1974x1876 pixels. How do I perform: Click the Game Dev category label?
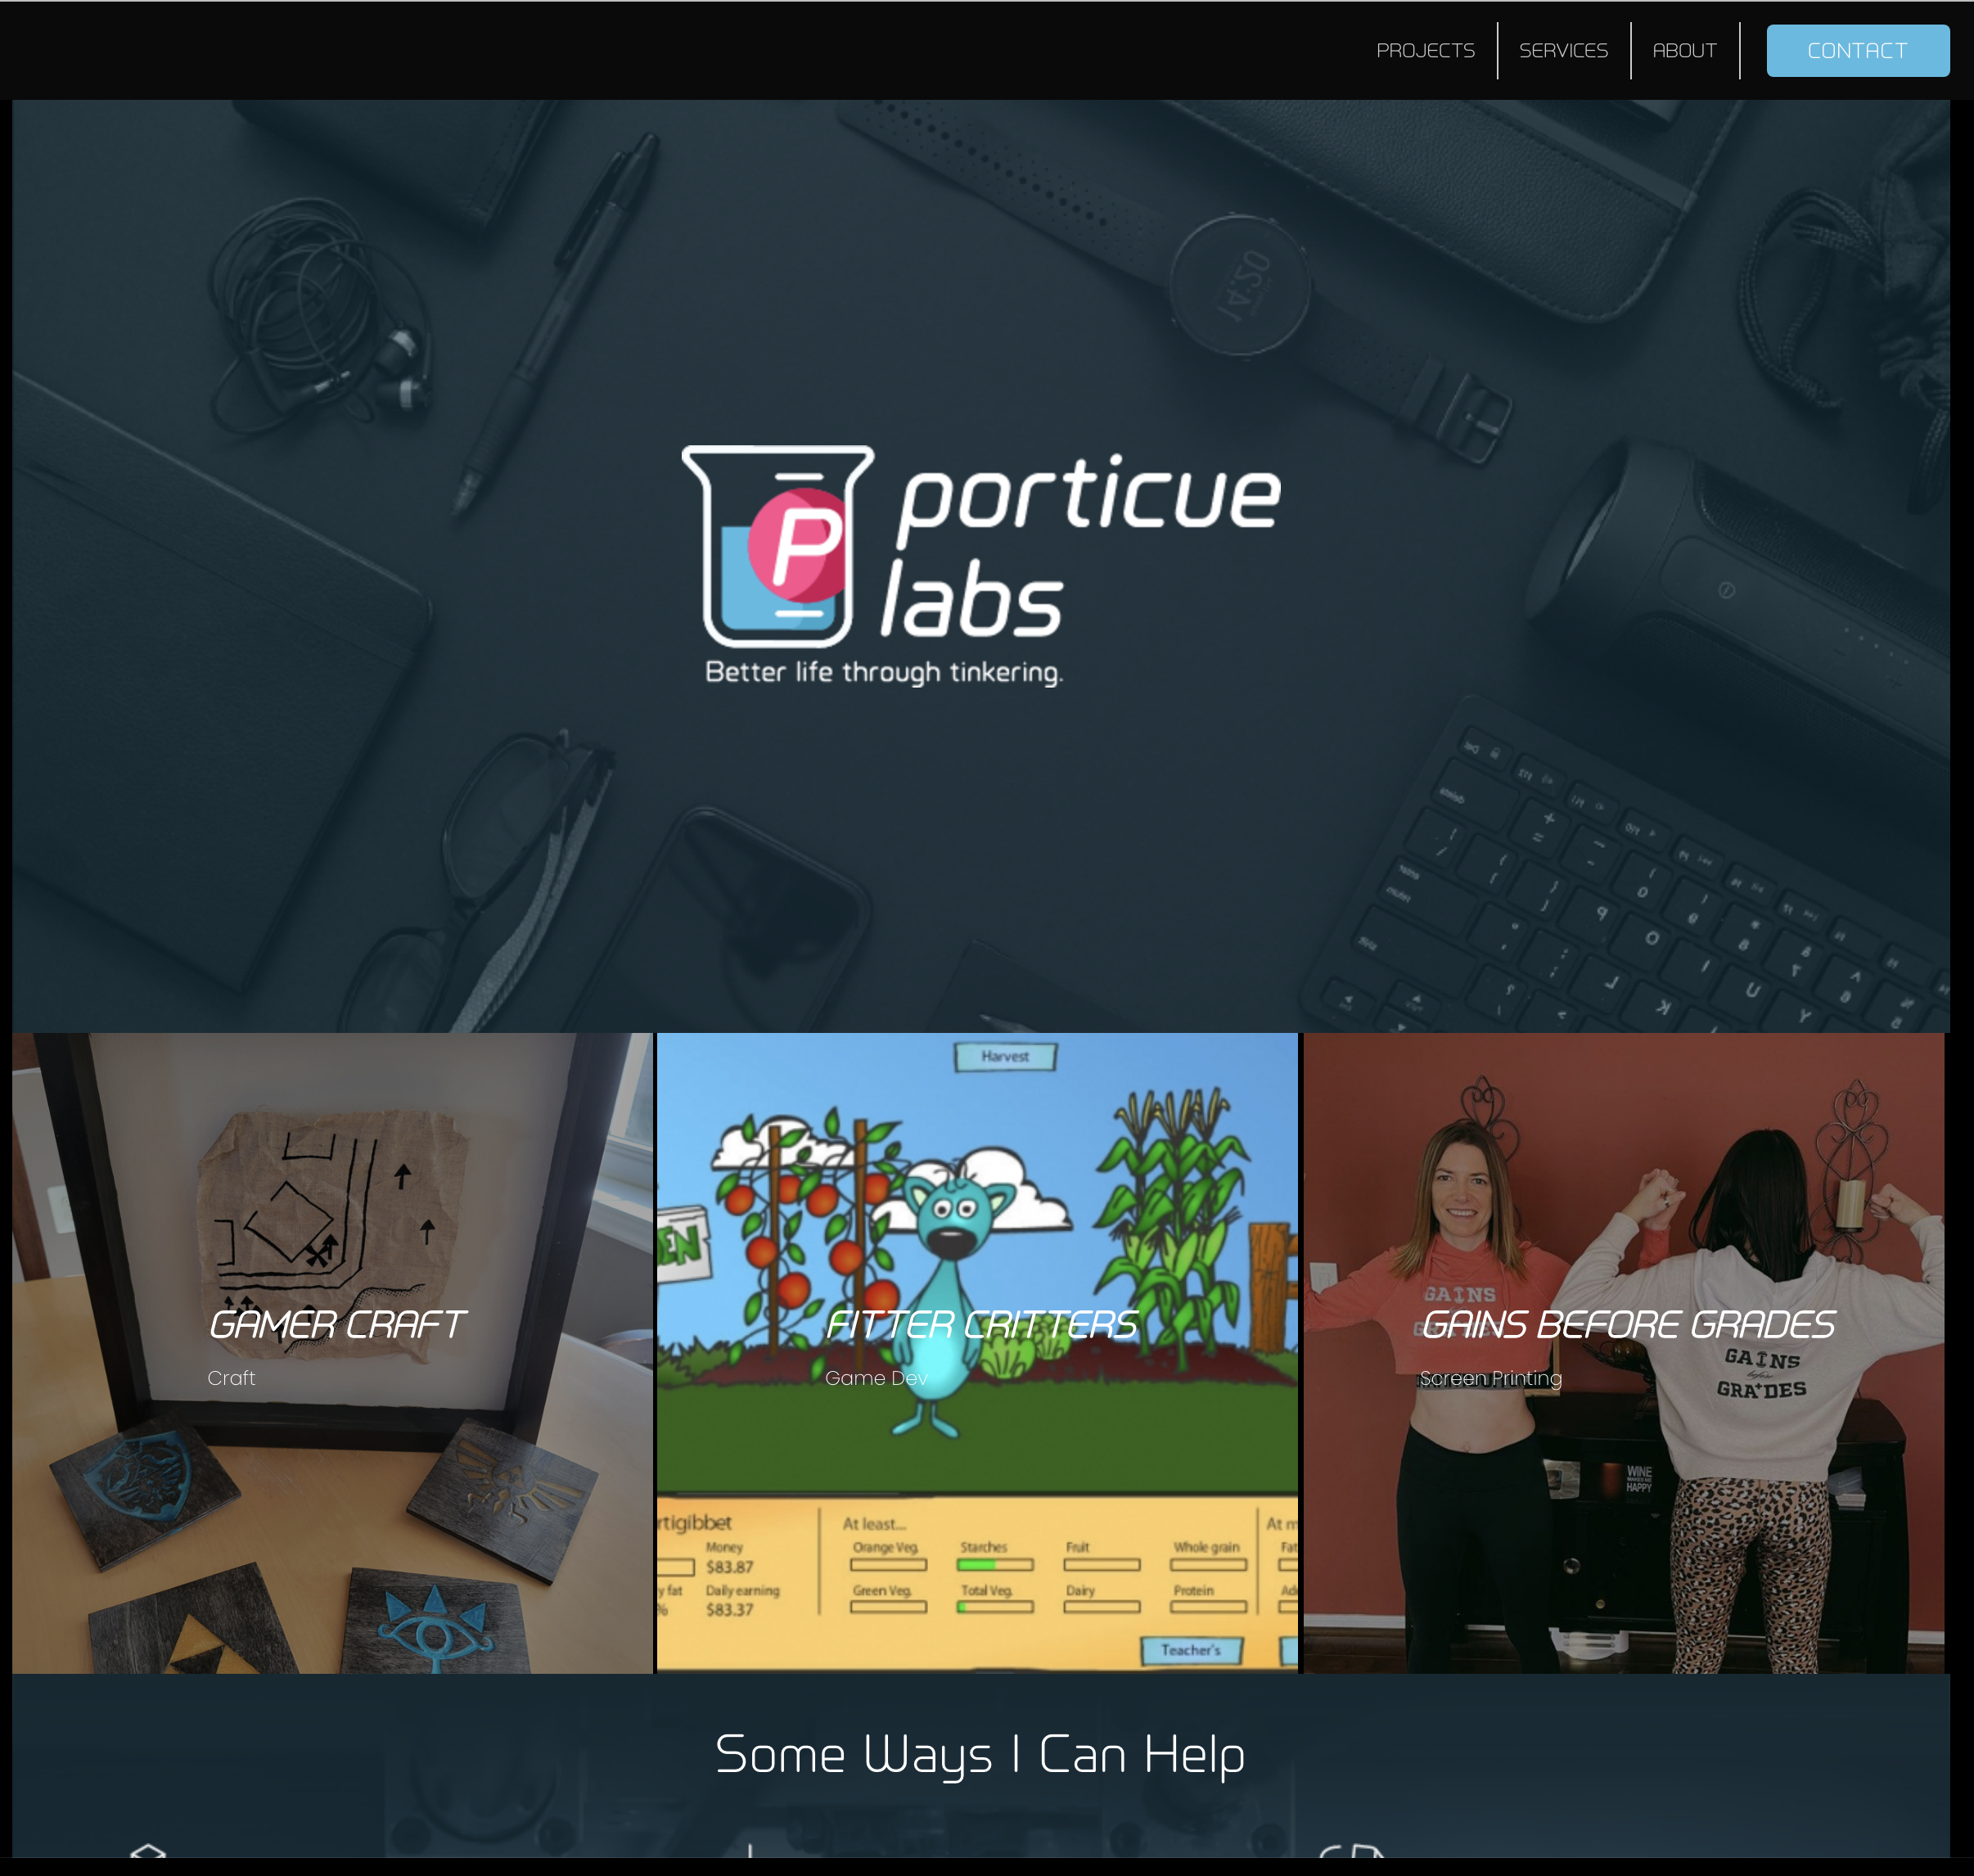pos(875,1378)
